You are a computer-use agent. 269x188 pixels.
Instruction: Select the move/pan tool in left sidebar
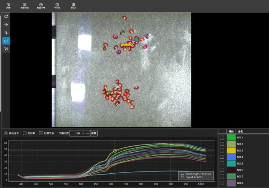(x=6, y=24)
